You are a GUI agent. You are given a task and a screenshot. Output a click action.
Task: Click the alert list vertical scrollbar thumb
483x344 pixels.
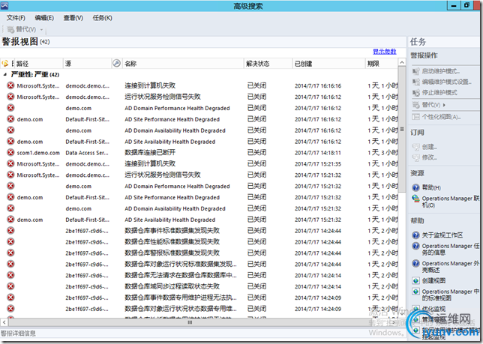pyautogui.click(x=402, y=129)
